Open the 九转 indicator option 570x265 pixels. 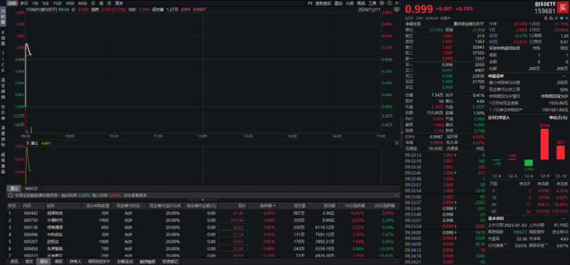tap(350, 3)
